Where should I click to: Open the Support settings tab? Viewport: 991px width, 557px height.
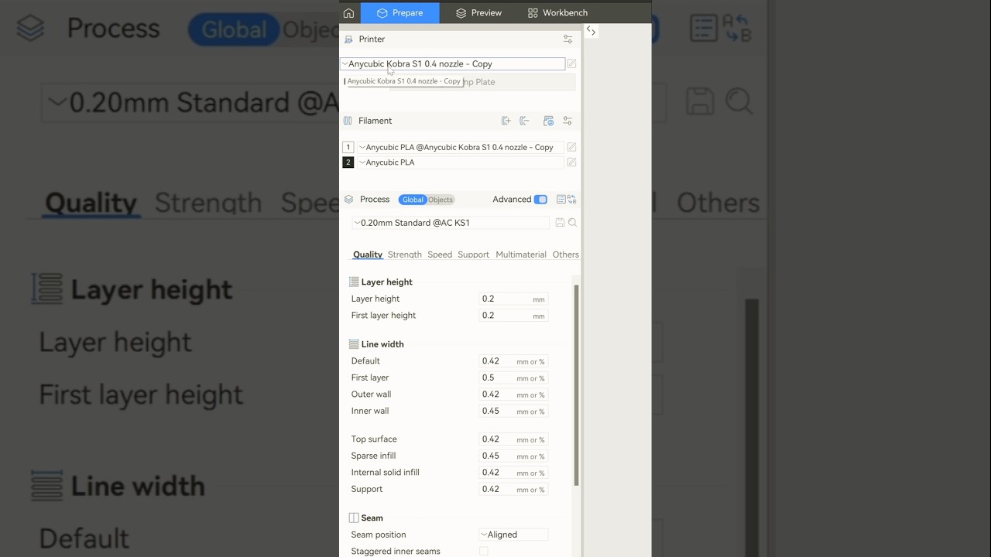click(473, 255)
